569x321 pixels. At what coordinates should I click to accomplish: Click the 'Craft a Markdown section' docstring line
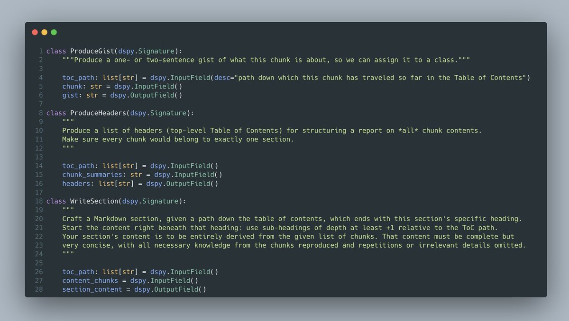point(292,219)
